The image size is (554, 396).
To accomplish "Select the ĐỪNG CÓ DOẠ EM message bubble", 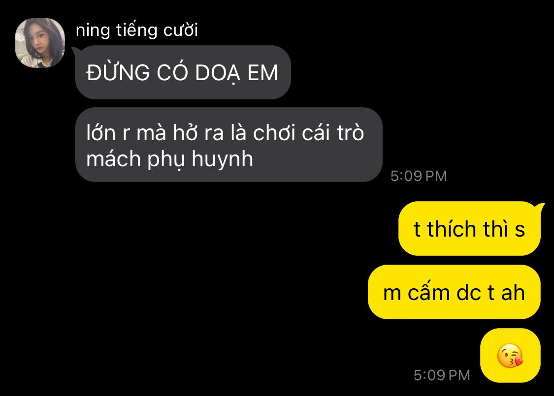I will (183, 72).
